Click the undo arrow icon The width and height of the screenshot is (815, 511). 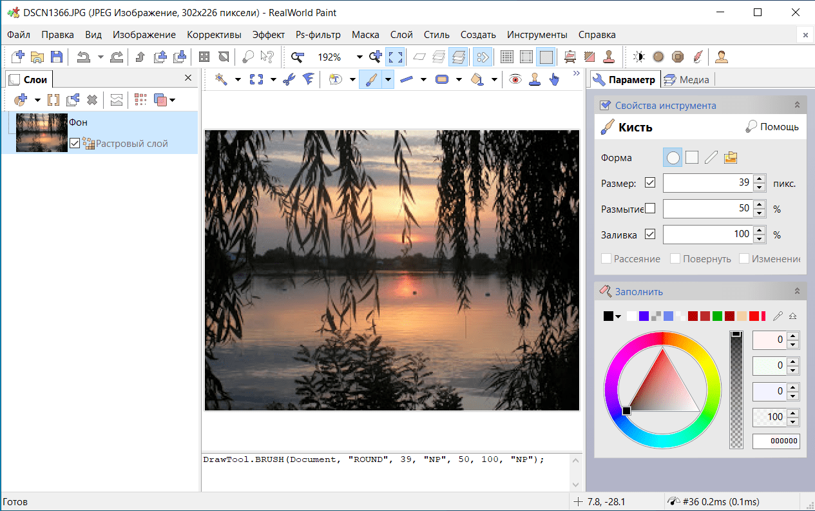coord(84,57)
